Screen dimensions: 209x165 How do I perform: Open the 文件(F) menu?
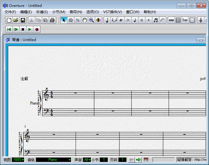coord(10,12)
